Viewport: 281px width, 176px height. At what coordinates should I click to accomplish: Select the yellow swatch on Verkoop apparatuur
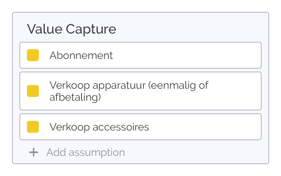pos(33,91)
